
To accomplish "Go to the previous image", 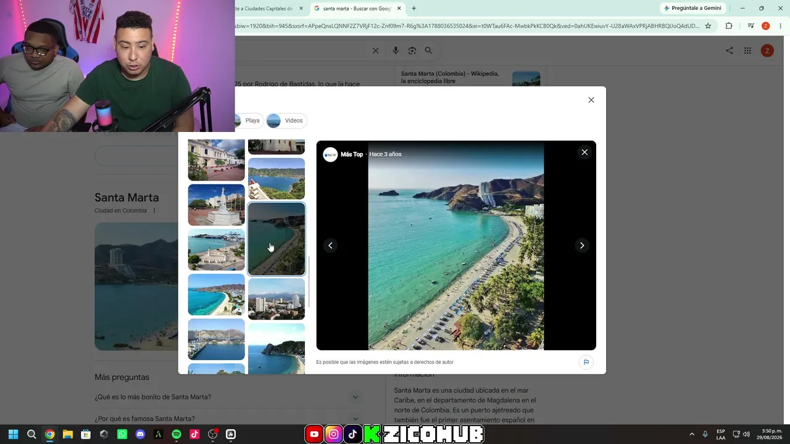I will coord(330,245).
